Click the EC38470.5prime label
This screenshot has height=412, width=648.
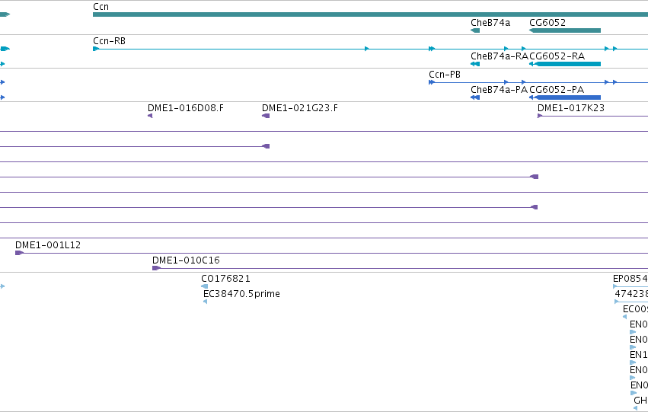(x=241, y=294)
